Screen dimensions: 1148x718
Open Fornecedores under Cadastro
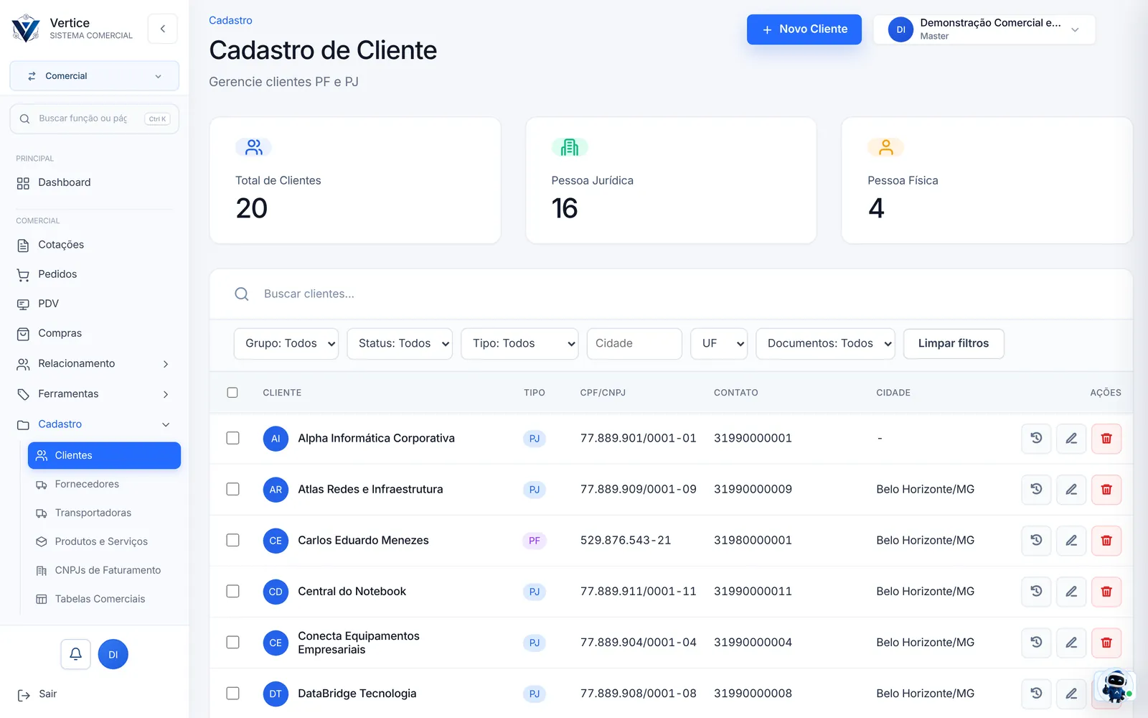tap(104, 484)
